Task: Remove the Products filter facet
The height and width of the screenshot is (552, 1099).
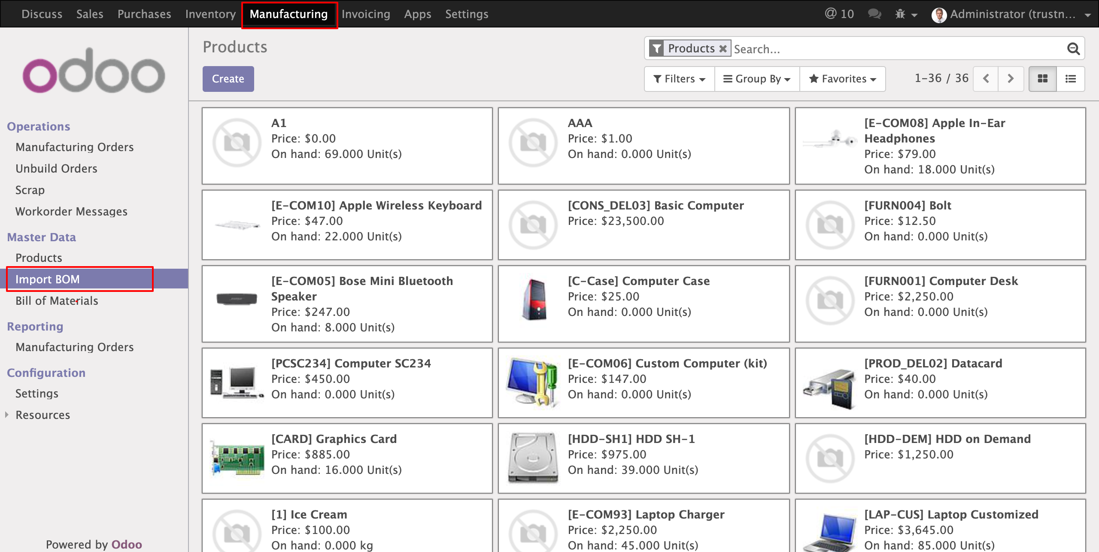Action: click(x=723, y=49)
